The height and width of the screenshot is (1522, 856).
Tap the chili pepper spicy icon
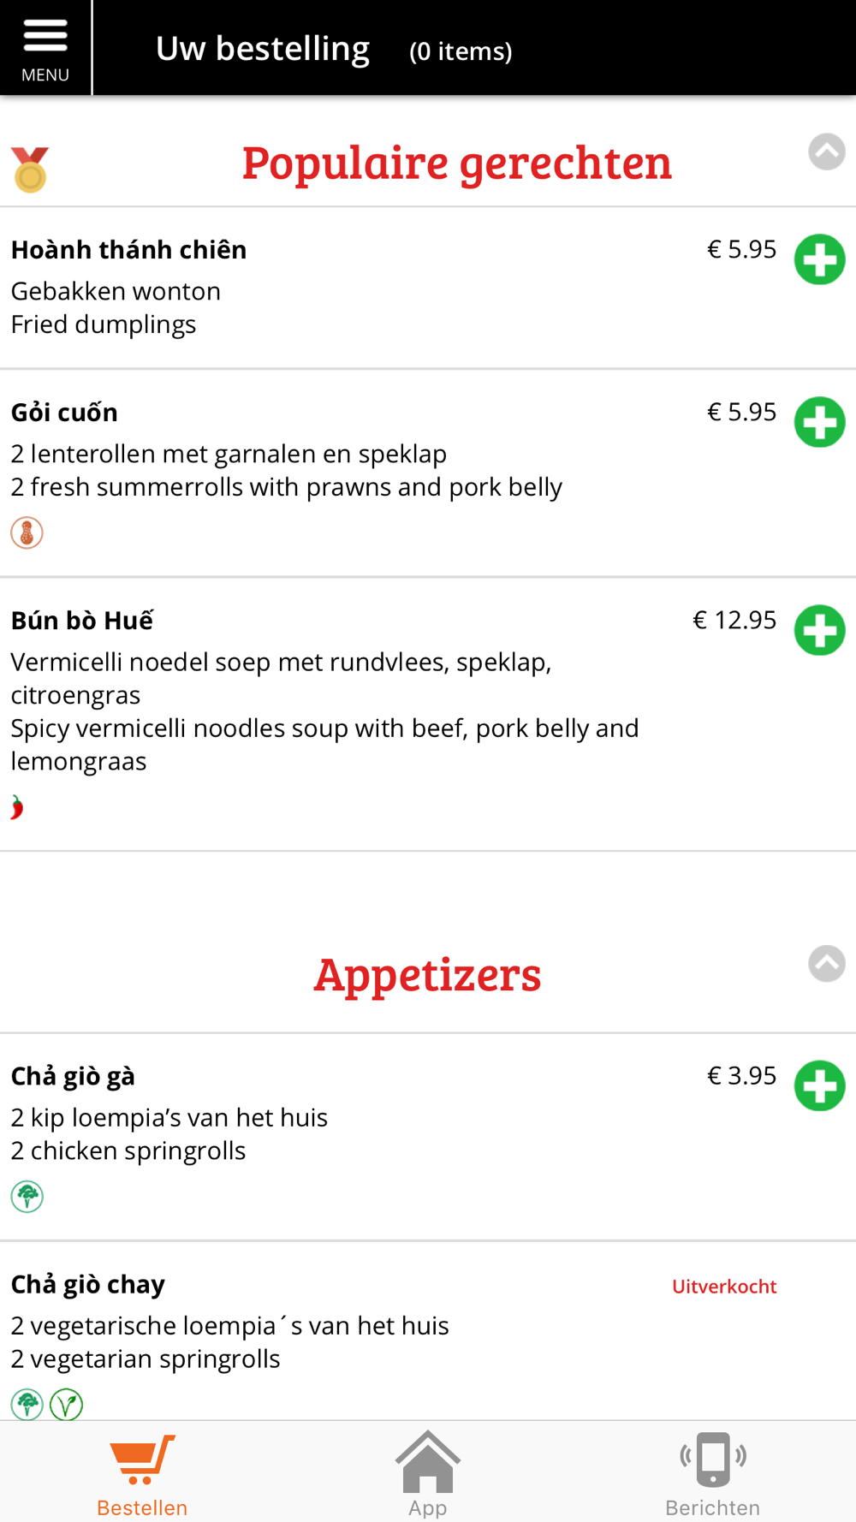pyautogui.click(x=17, y=807)
